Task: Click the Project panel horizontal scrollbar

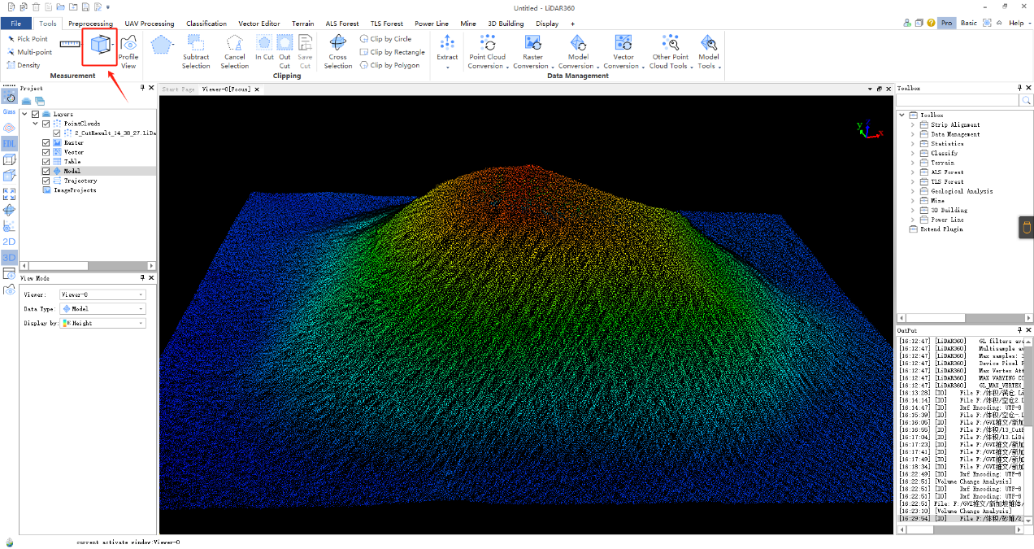Action: (87, 266)
